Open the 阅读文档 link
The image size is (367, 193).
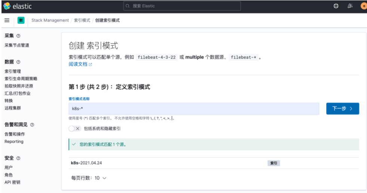pyautogui.click(x=78, y=64)
